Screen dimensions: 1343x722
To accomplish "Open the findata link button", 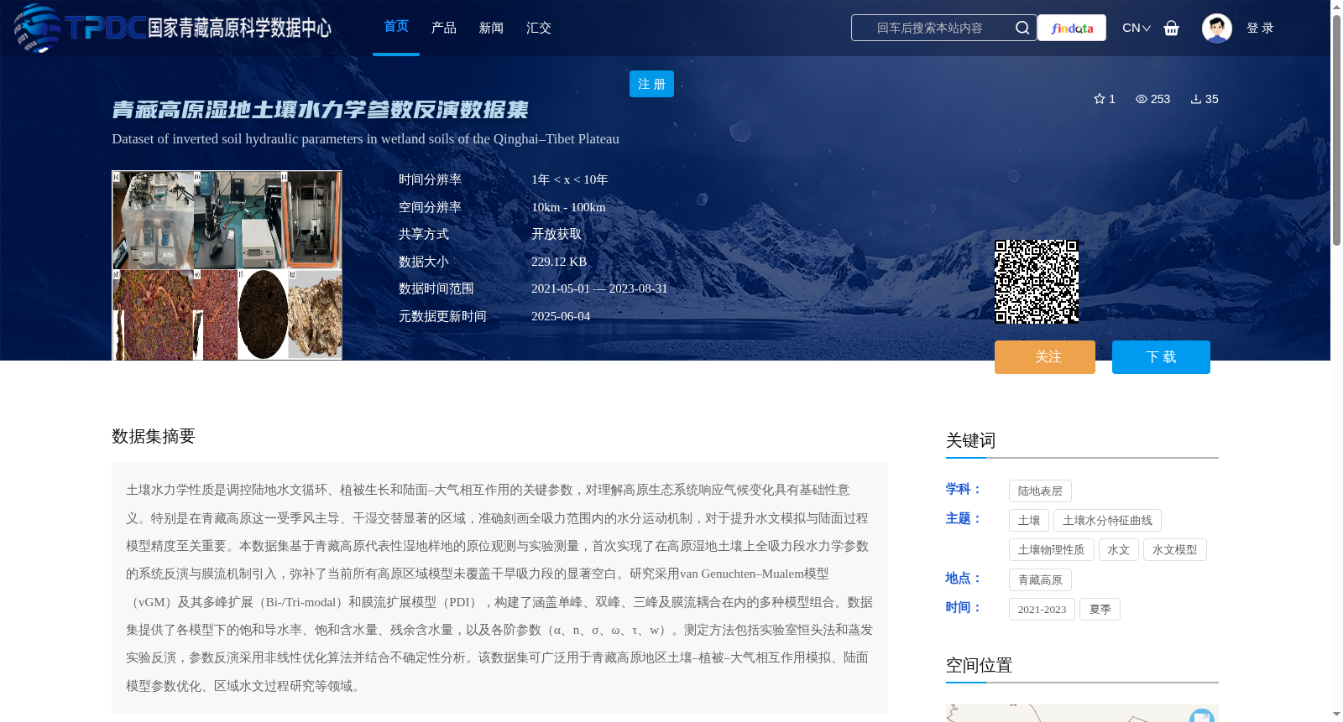I will pyautogui.click(x=1072, y=28).
